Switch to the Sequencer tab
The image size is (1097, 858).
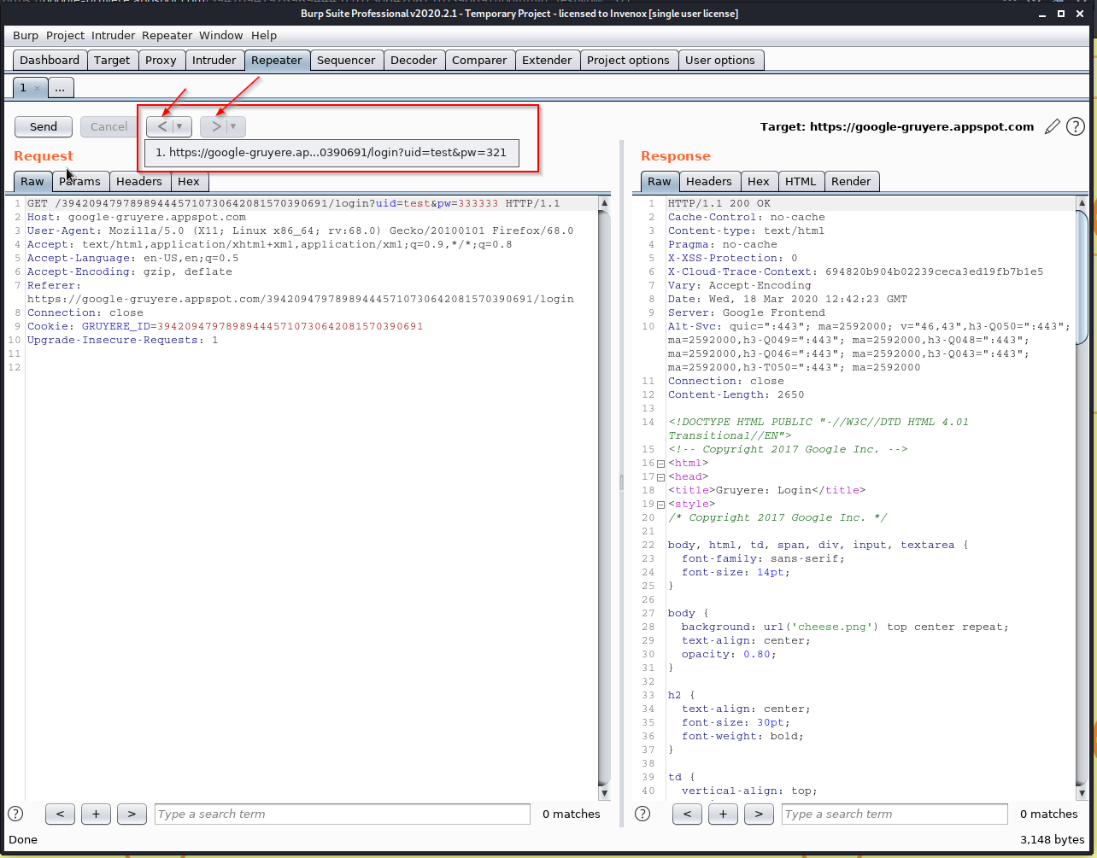pyautogui.click(x=346, y=60)
